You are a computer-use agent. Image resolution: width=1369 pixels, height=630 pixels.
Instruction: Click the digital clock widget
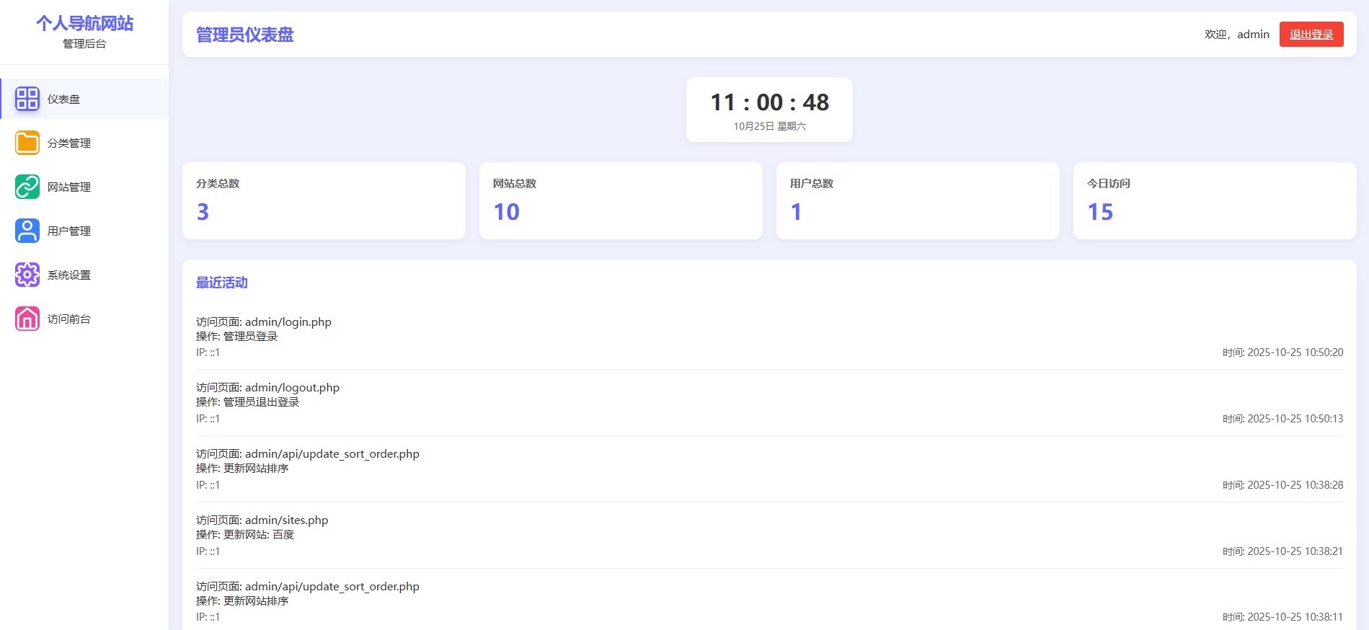tap(769, 110)
